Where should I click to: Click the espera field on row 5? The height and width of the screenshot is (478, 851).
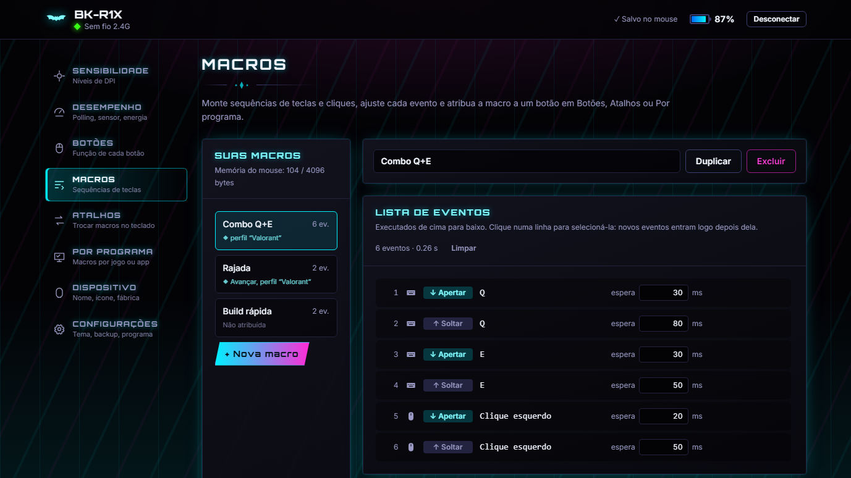click(664, 416)
